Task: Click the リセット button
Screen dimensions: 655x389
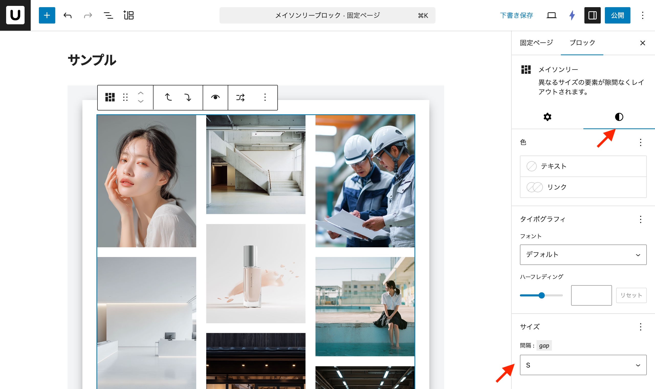Action: tap(631, 295)
